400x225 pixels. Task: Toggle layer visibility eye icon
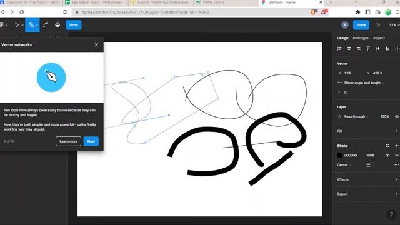coord(397,117)
